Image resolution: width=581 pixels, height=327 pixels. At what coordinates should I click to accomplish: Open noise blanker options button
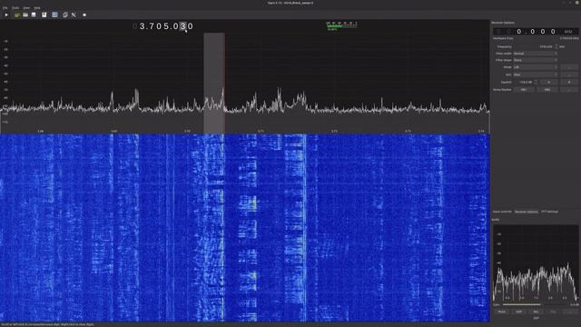click(x=569, y=90)
